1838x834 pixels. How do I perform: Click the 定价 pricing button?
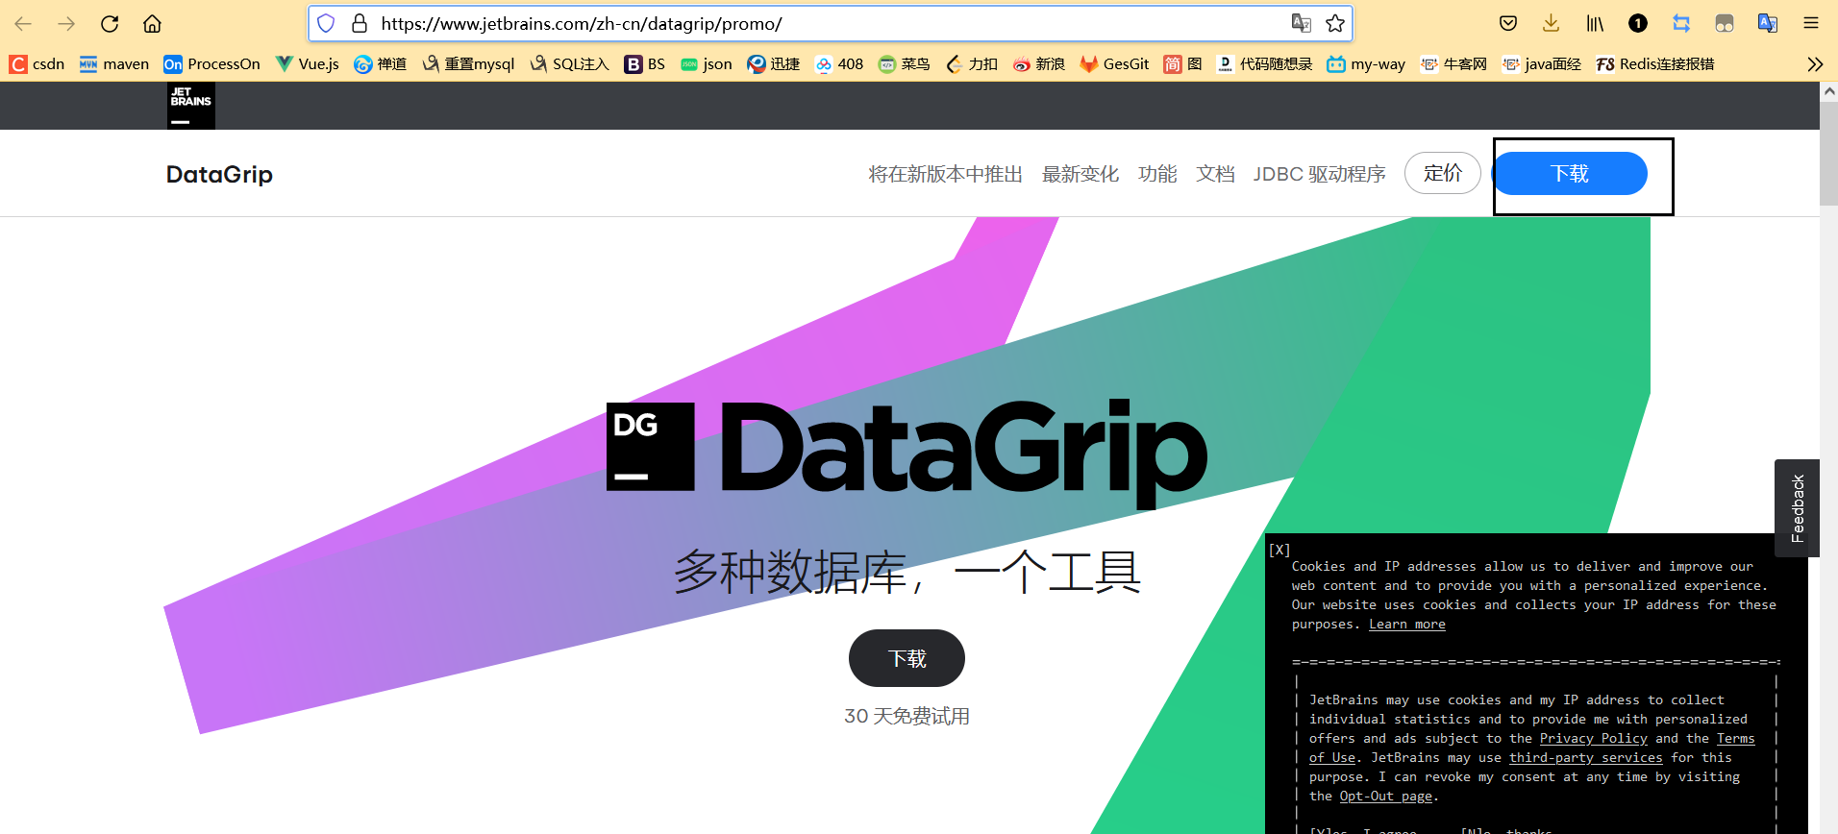(x=1442, y=173)
